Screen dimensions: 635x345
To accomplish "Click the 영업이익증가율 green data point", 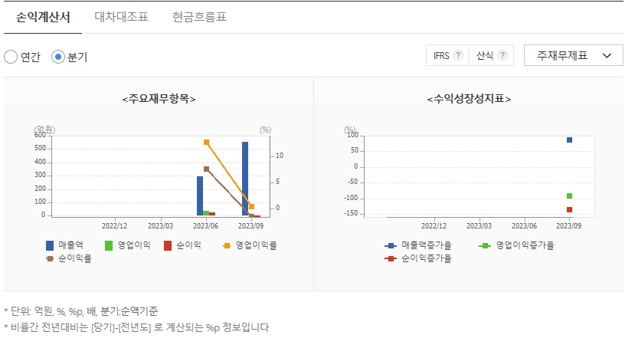I will [x=569, y=195].
